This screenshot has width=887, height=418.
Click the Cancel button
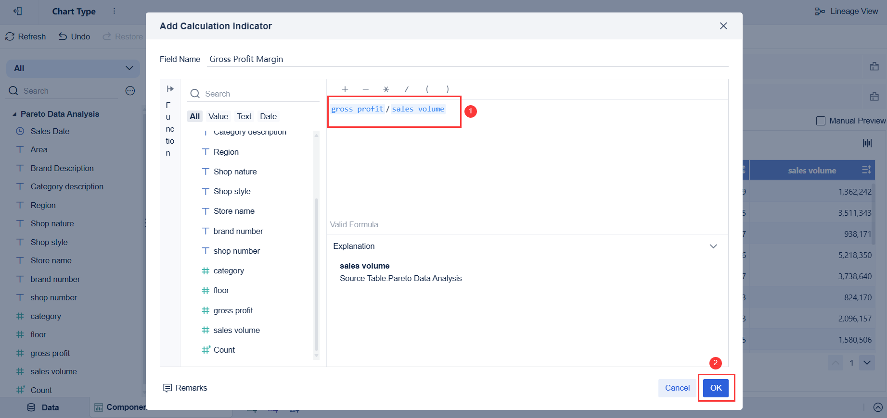(677, 388)
